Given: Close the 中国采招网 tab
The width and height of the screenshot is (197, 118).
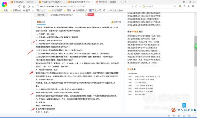Looking at the screenshot, I should click(x=35, y=2).
